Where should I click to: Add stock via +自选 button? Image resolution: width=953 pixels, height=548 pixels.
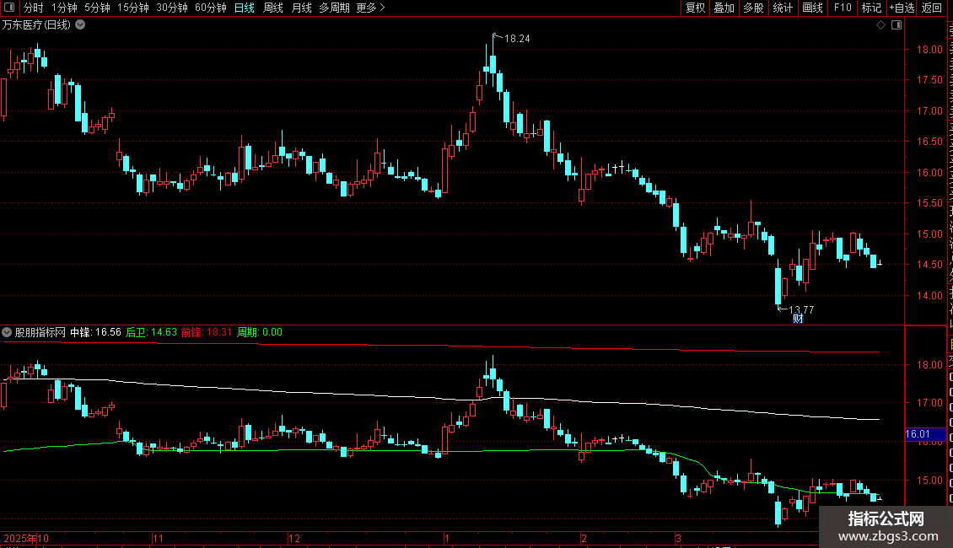point(902,8)
